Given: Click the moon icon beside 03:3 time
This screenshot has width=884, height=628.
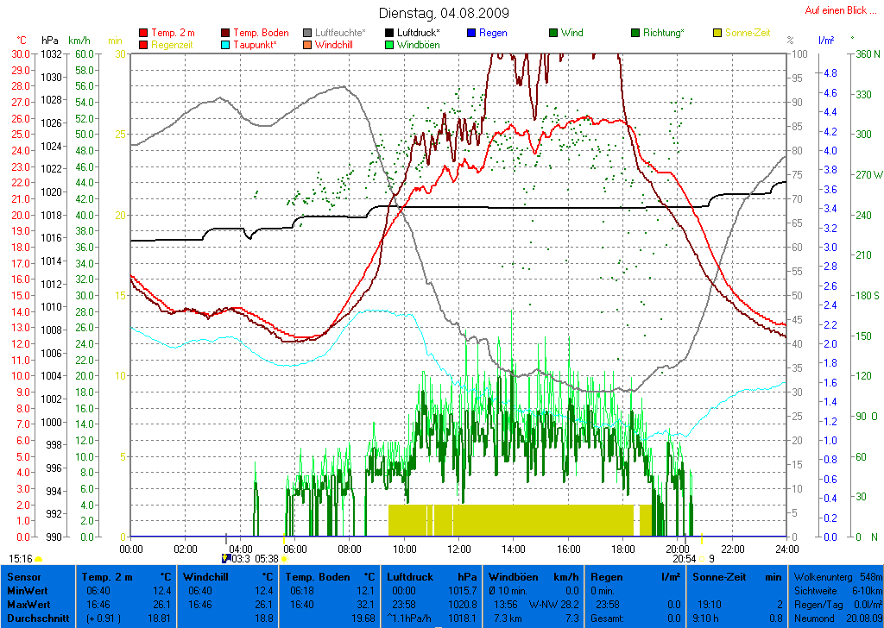Looking at the screenshot, I should tap(226, 558).
